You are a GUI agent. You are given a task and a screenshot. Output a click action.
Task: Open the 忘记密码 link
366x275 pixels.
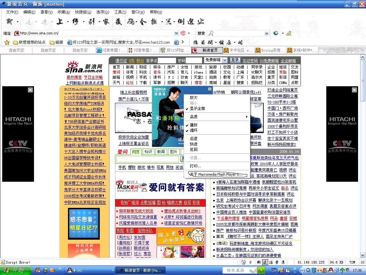[x=250, y=60]
